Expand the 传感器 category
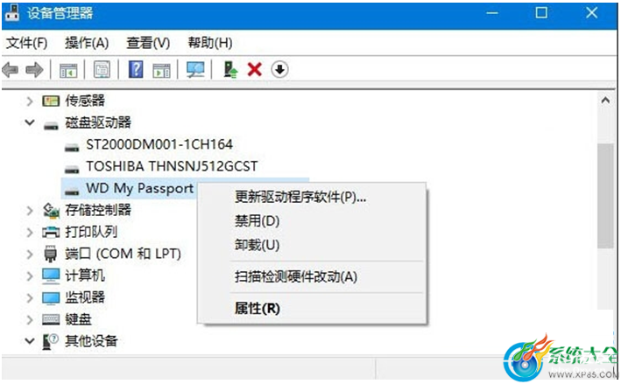Viewport: 621px width, 384px height. coord(30,101)
